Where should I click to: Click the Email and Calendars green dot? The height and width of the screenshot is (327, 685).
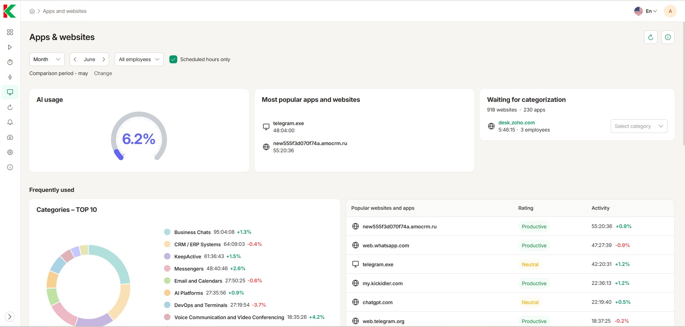pos(167,281)
